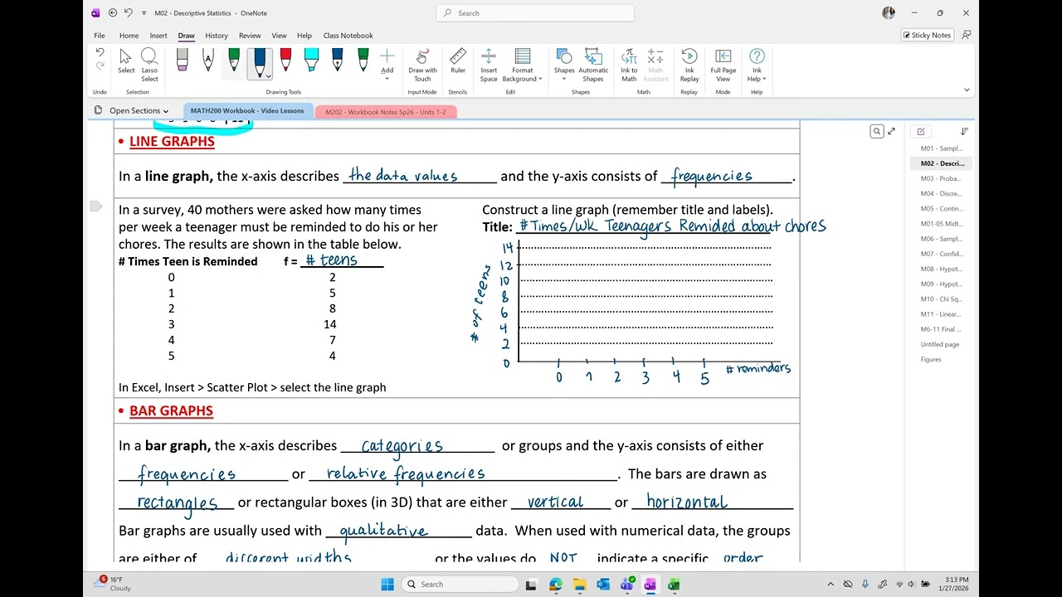This screenshot has height=597, width=1062.
Task: Open the M10 - Chi Sq... page
Action: [941, 299]
